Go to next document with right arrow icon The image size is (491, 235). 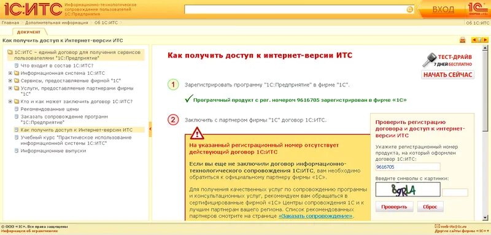point(485,40)
